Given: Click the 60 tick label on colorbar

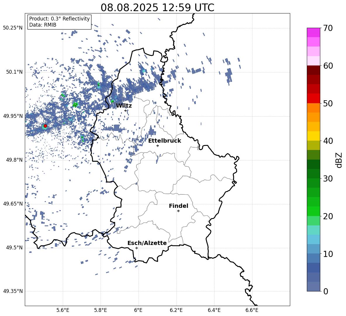Looking at the screenshot, I should [x=328, y=66].
